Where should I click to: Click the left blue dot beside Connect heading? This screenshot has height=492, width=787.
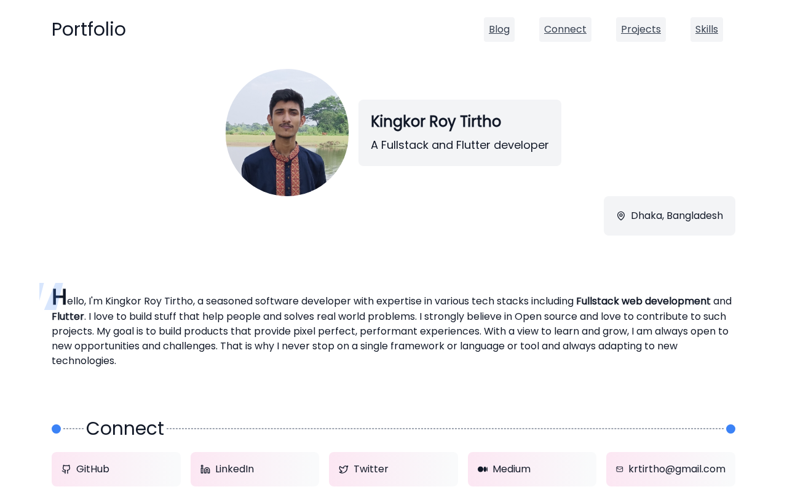[x=57, y=429]
